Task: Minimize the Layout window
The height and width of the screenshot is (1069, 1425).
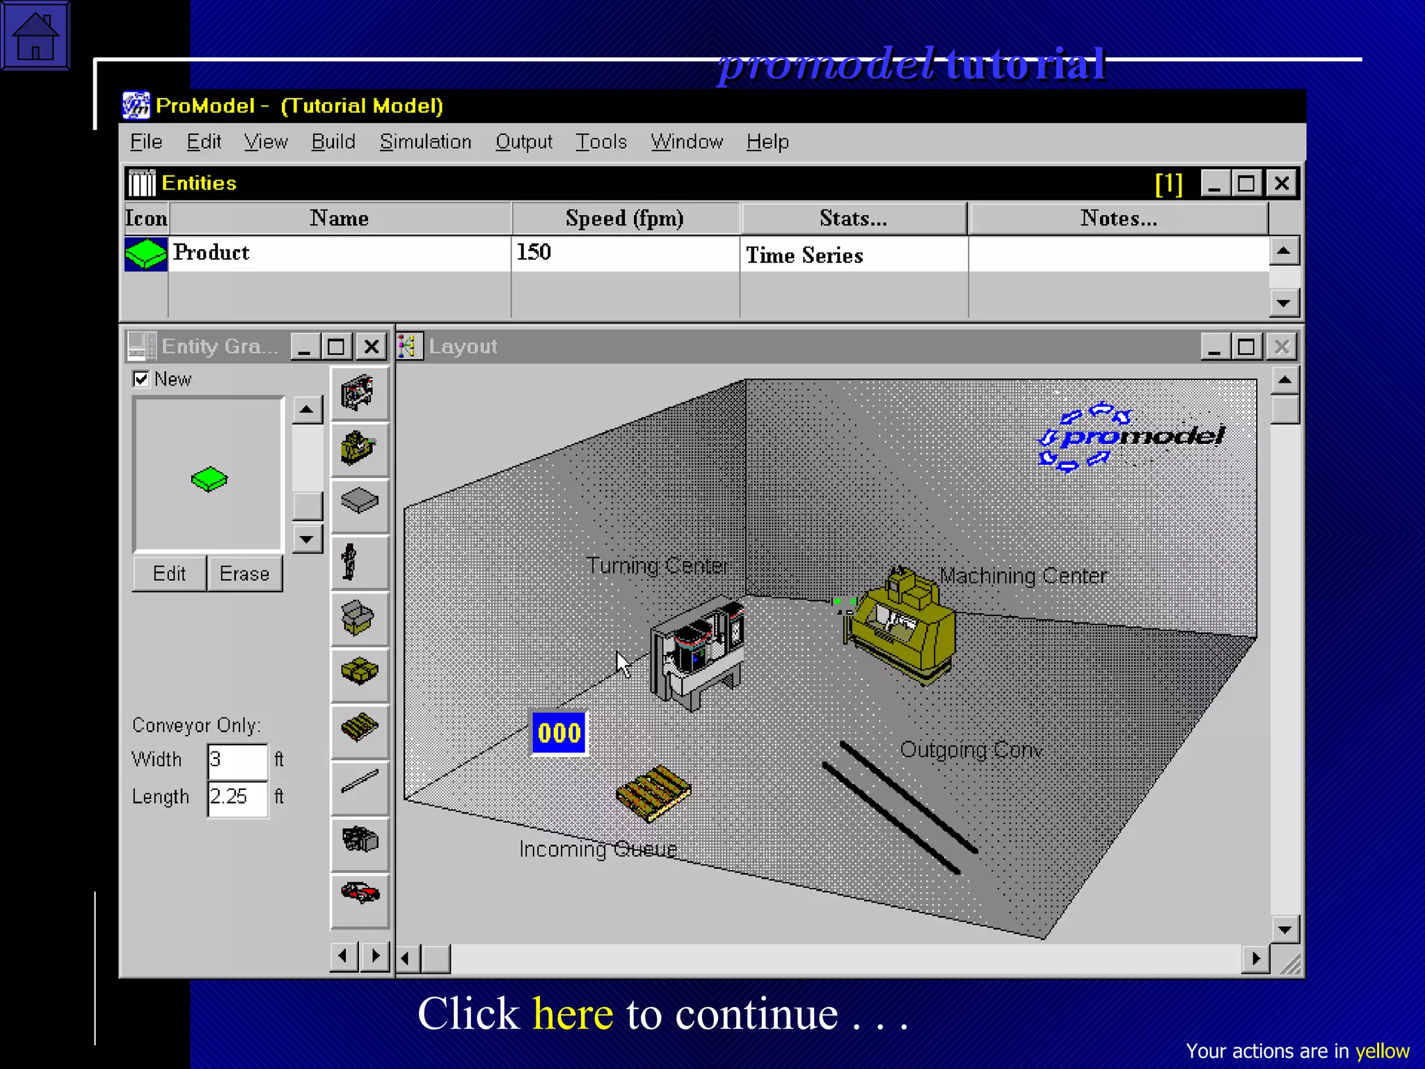Action: pyautogui.click(x=1215, y=347)
